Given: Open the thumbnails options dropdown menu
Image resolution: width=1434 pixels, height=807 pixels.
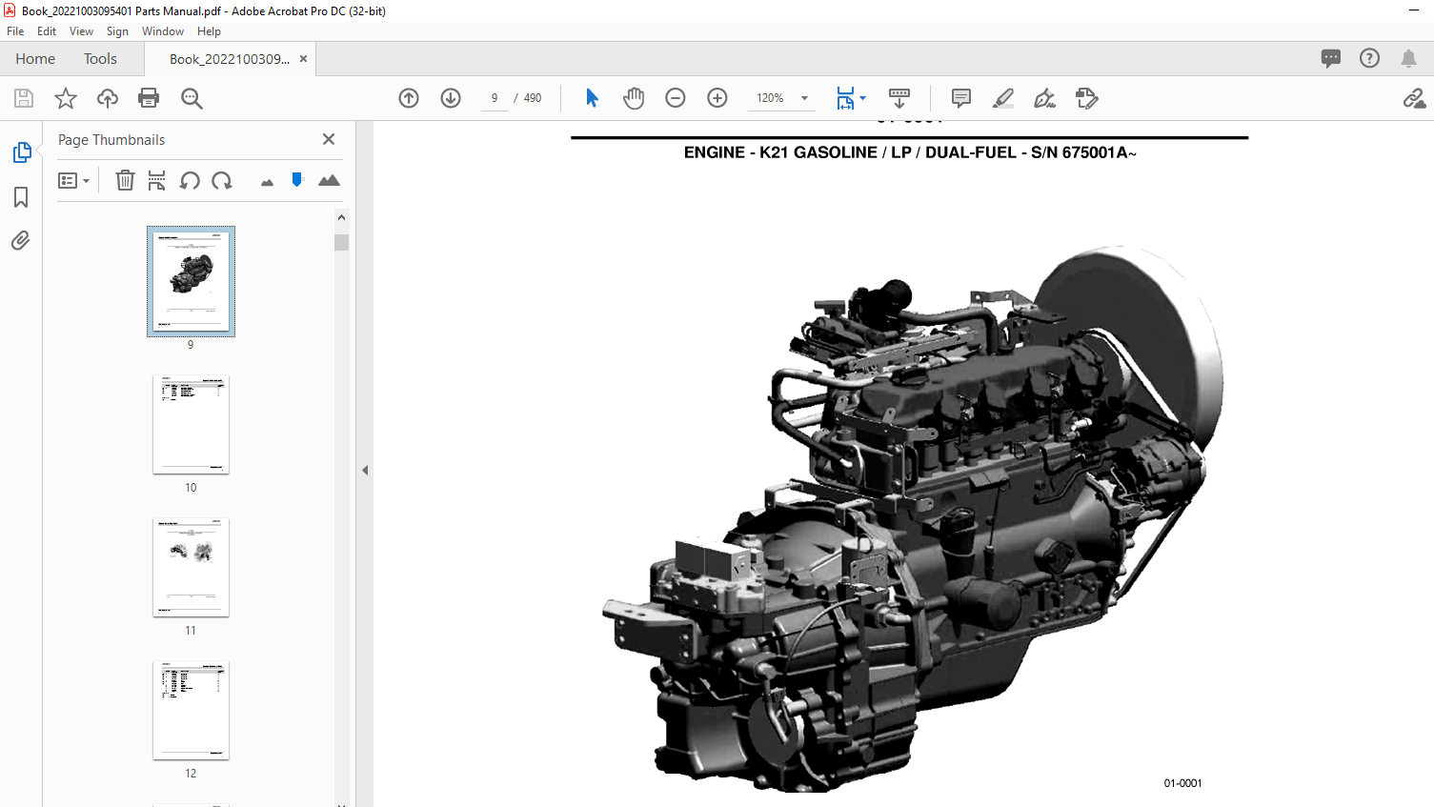Looking at the screenshot, I should click(x=73, y=180).
